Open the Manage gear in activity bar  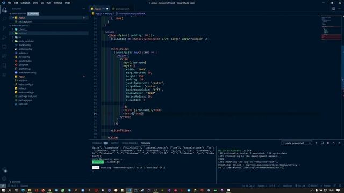4,179
